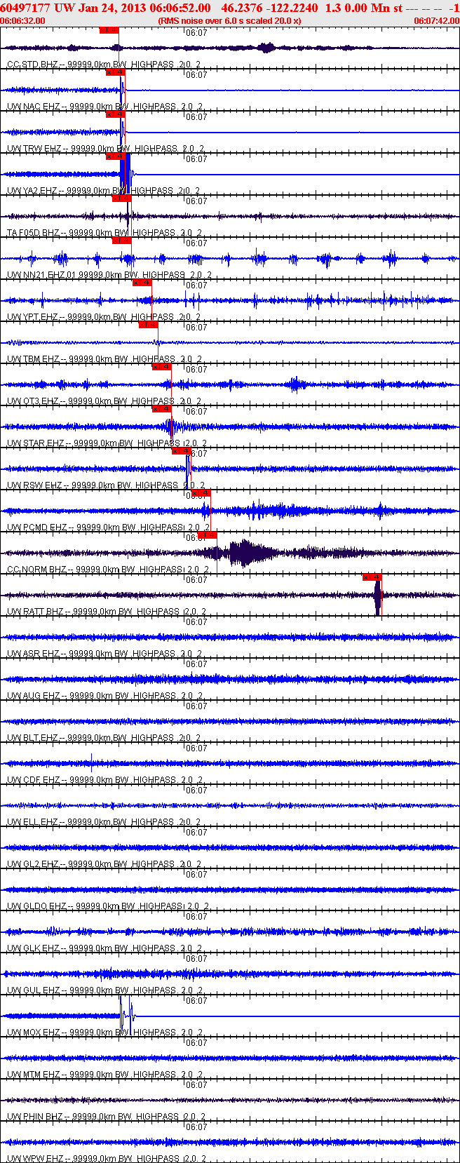Select the red pick flag on UW.PCMD trace
This screenshot has width=460, height=1163.
tap(201, 492)
